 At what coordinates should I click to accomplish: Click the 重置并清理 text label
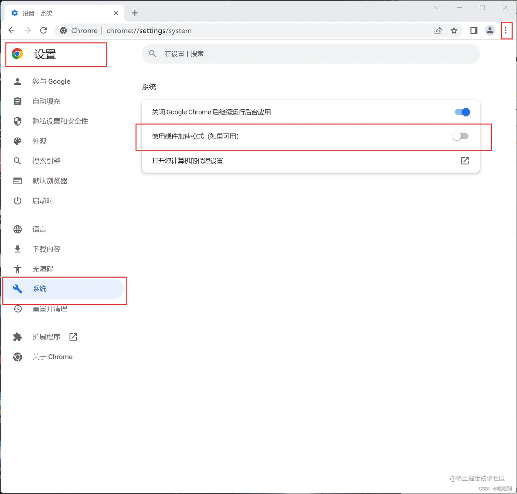coord(50,309)
